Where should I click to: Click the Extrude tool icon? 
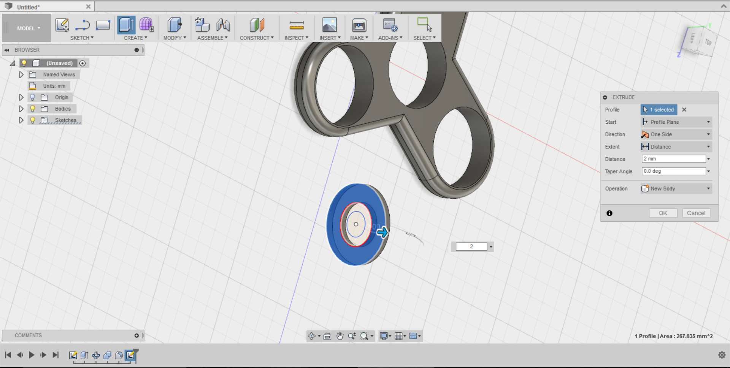[x=126, y=25]
